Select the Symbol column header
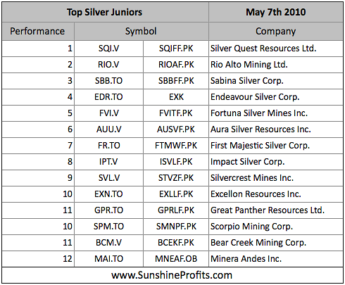The image size is (345, 285). 141,32
